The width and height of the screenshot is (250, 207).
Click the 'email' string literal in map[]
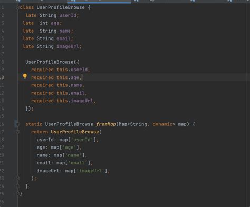(78, 163)
